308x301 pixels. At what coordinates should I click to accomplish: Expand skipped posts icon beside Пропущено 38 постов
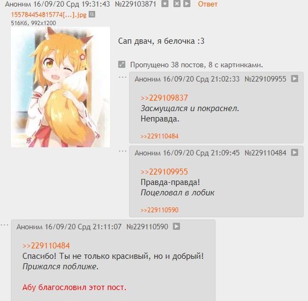121,64
